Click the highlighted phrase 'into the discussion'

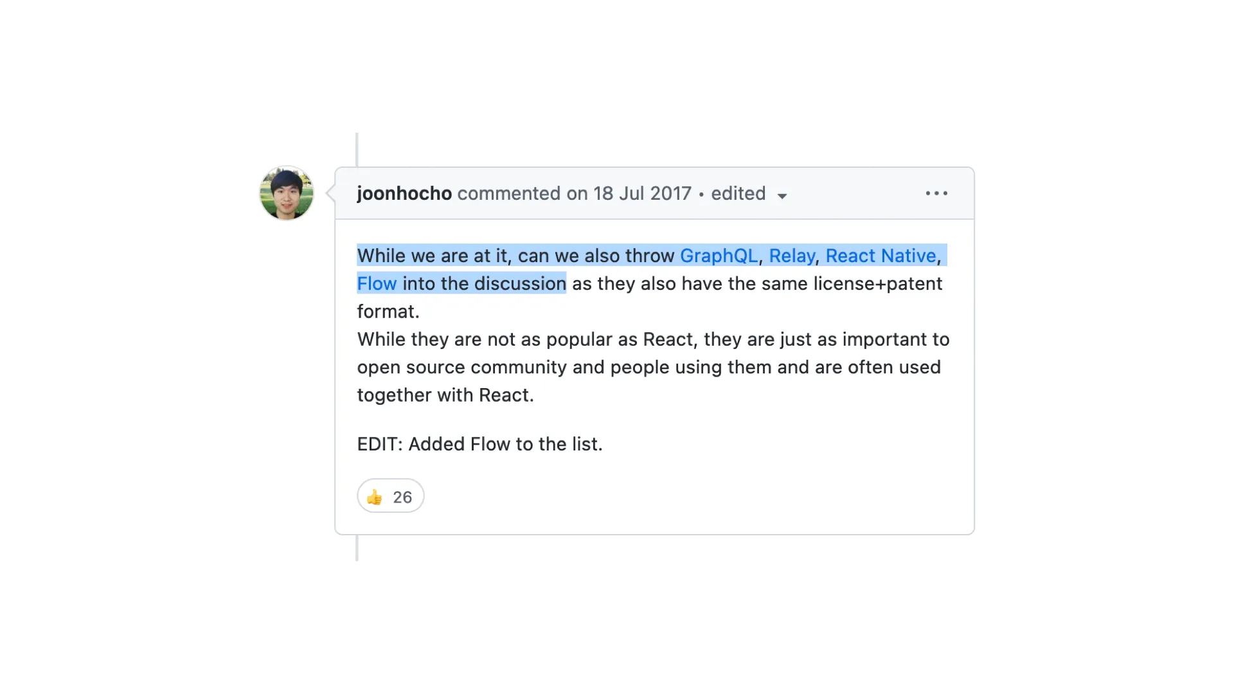pos(484,283)
